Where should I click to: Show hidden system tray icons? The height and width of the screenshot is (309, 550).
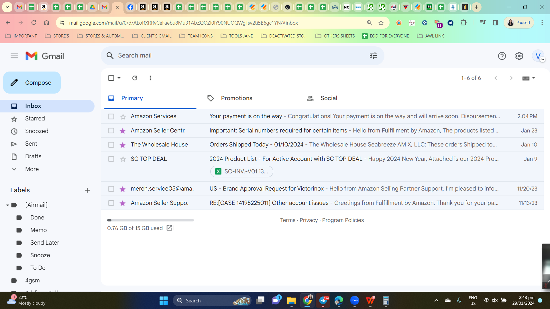[436, 300]
